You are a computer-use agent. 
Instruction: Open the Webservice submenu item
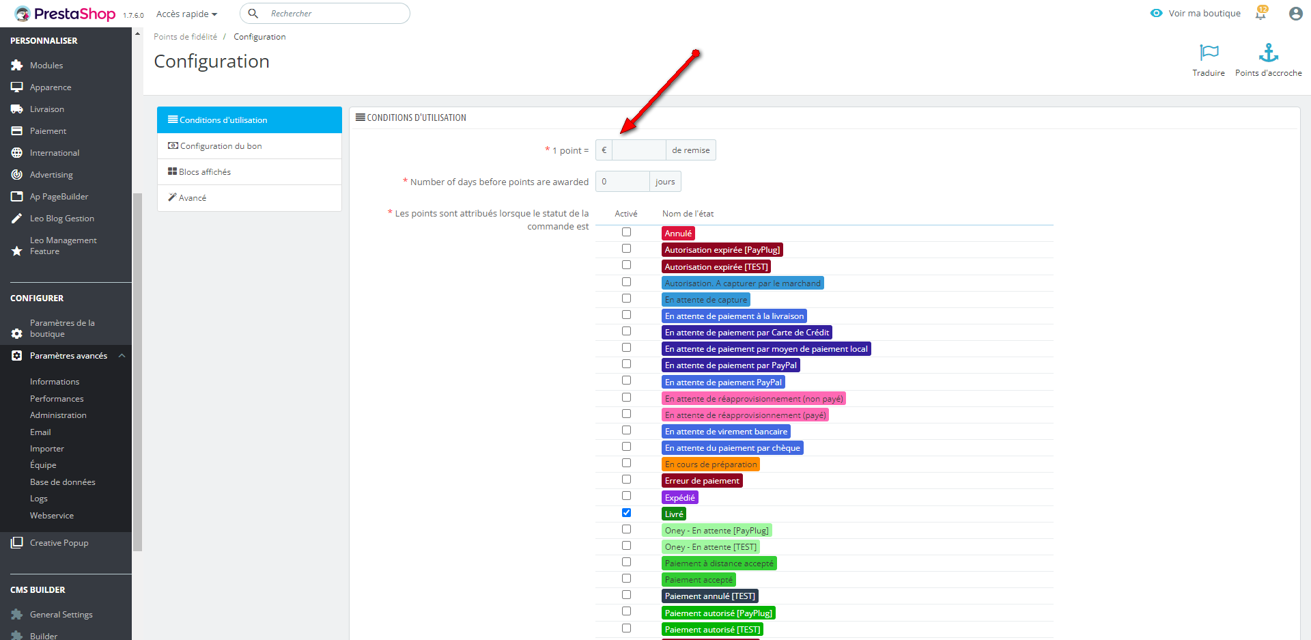(x=52, y=516)
